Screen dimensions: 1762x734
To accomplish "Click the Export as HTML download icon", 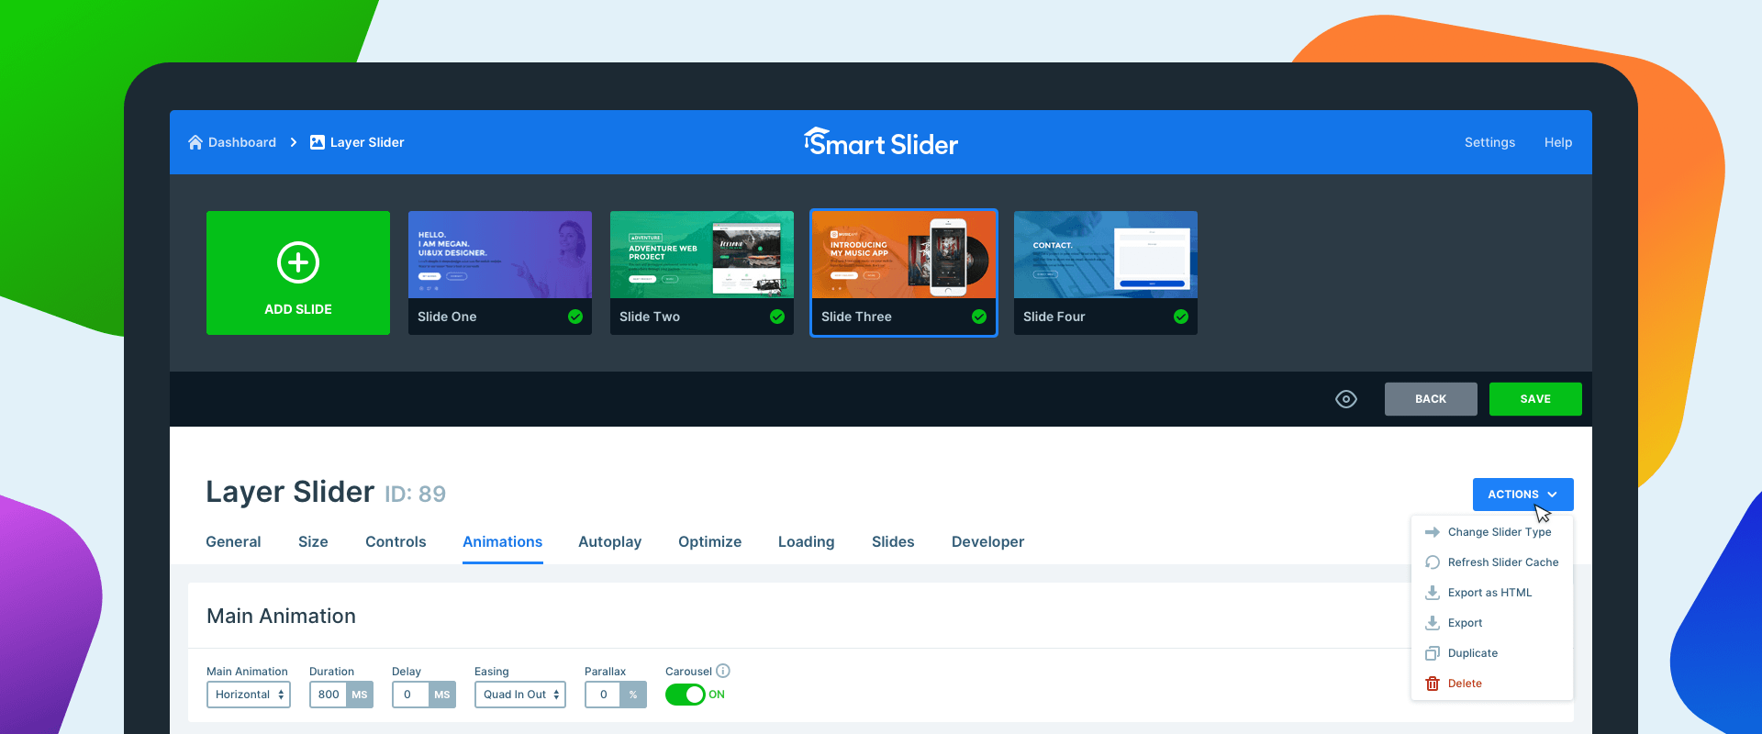I will point(1433,593).
